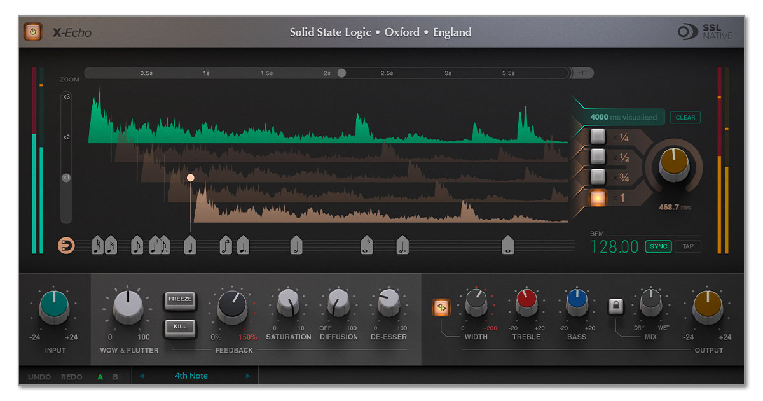This screenshot has height=401, width=763.
Task: Select the half note delay marker
Action: (296, 245)
